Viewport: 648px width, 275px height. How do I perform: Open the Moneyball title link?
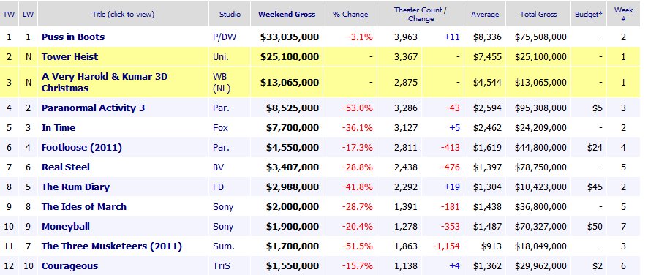[x=66, y=227]
